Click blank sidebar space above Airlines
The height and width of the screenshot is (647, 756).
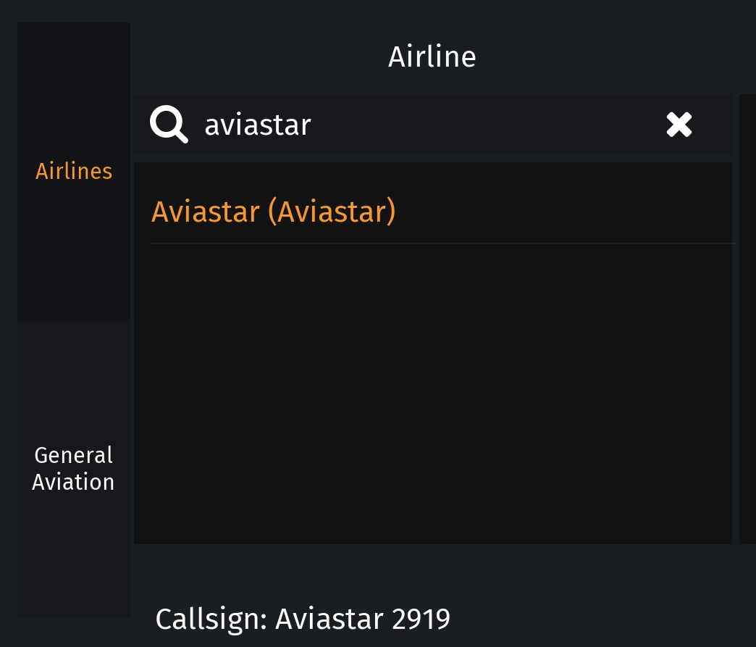[74, 87]
